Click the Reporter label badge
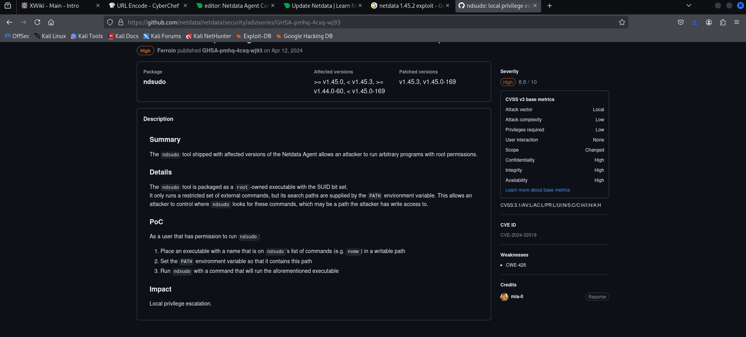Screen dimensions: 746x337 pyautogui.click(x=597, y=297)
